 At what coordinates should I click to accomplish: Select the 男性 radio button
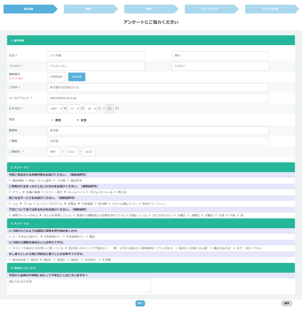pos(52,120)
